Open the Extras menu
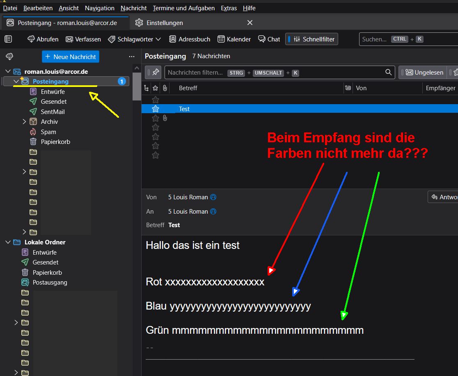This screenshot has height=376, width=458. click(229, 8)
